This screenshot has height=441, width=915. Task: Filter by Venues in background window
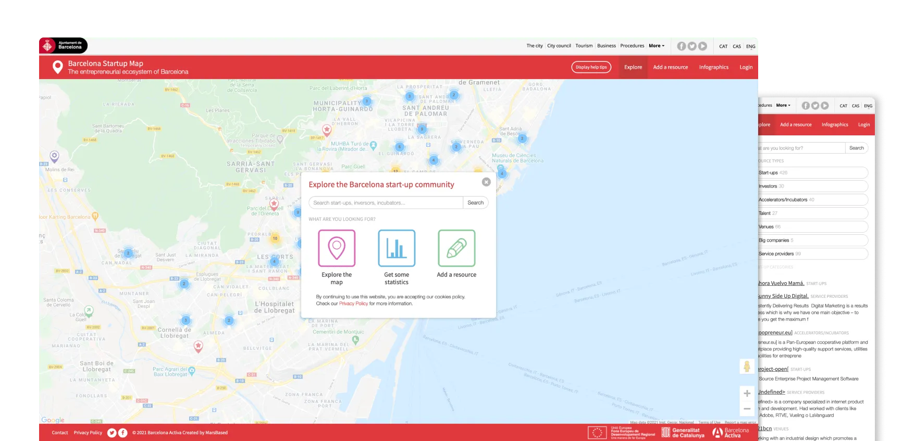click(x=813, y=227)
